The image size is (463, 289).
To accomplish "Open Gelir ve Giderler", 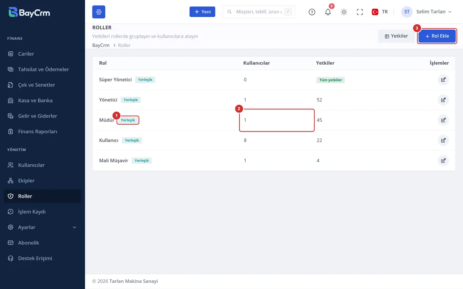I will pos(42,116).
